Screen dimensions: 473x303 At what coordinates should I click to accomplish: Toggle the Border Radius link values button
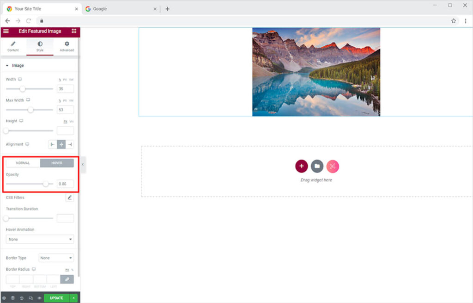coord(67,279)
